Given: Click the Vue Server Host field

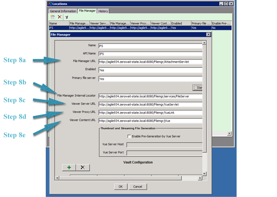Looking at the screenshot, I should point(164,144).
